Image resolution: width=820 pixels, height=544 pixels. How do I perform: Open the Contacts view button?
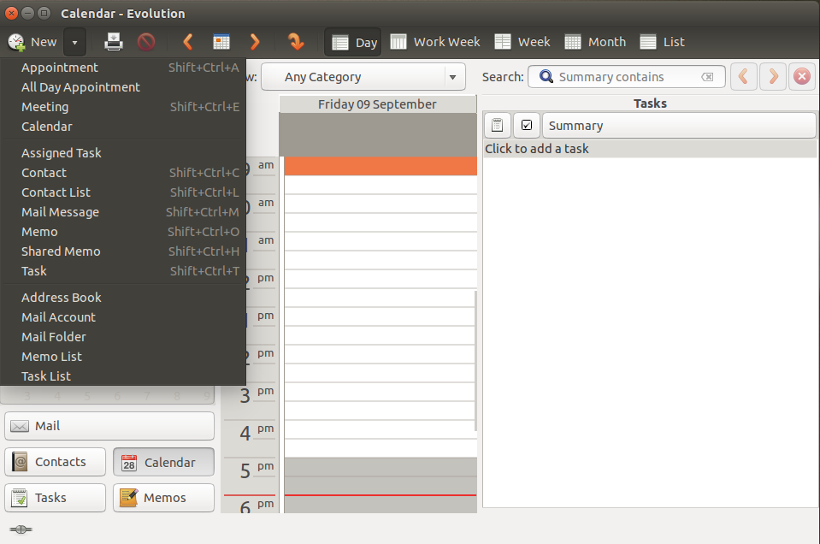pyautogui.click(x=56, y=462)
